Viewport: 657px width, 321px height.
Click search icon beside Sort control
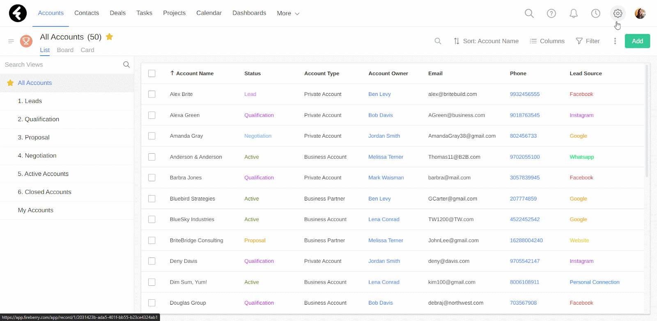click(438, 41)
